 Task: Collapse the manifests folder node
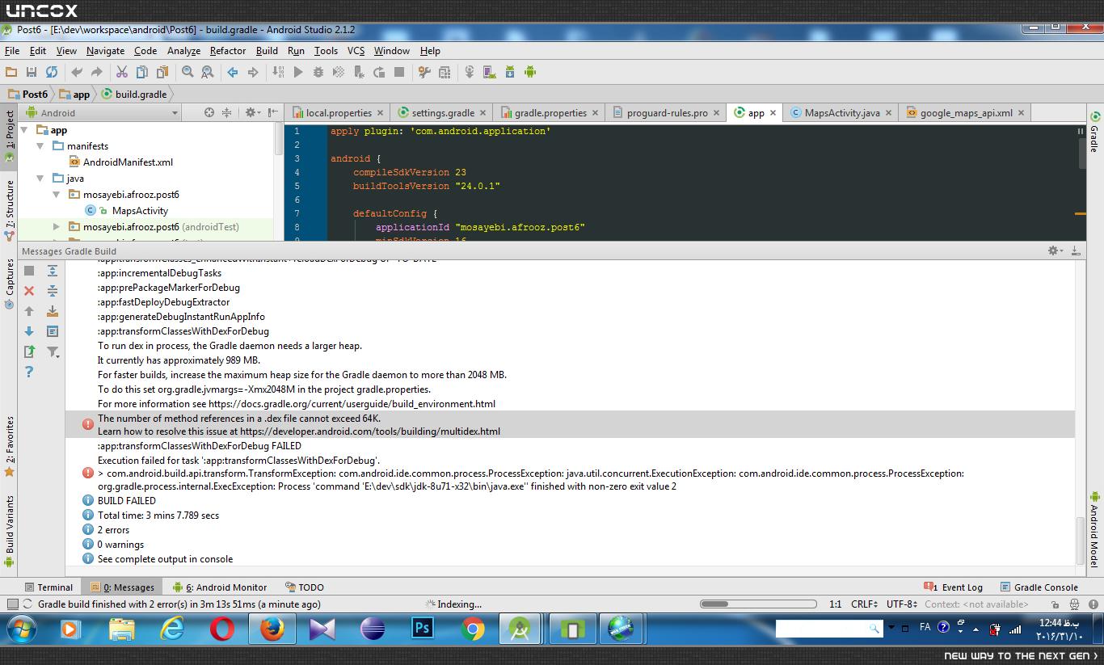pos(40,146)
